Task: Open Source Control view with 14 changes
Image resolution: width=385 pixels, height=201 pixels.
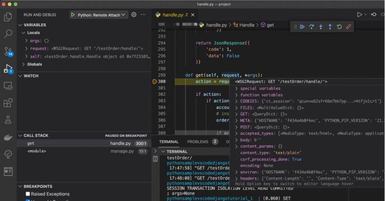Action: [x=8, y=51]
